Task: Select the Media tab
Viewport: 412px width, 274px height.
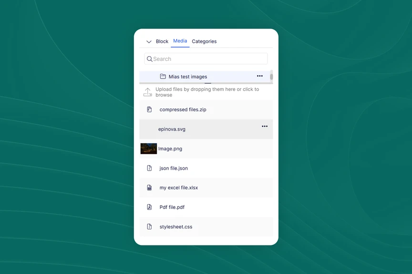Action: click(x=180, y=41)
